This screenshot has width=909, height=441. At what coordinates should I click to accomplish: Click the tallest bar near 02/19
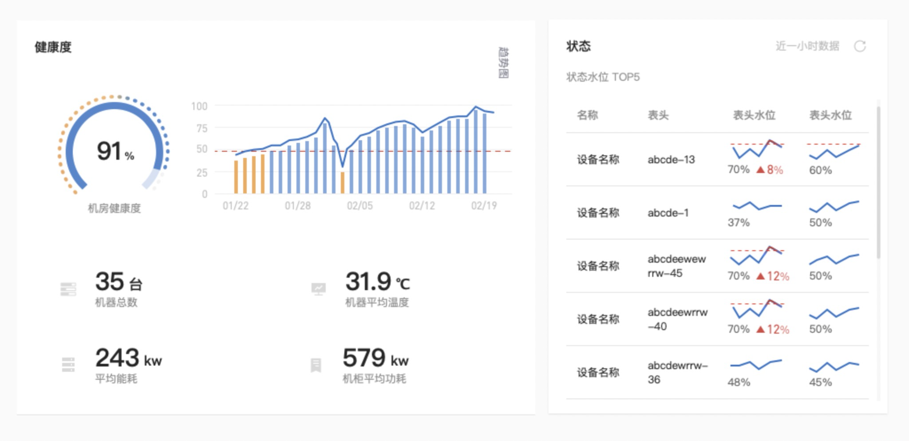coord(476,151)
